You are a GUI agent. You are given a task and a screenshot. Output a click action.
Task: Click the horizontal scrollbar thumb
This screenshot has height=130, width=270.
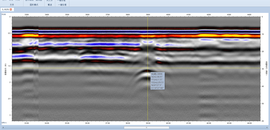(147, 127)
